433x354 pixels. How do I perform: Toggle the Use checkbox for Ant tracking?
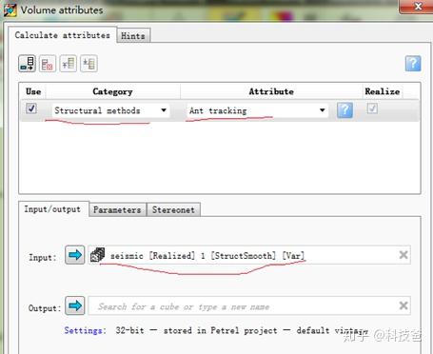point(31,108)
